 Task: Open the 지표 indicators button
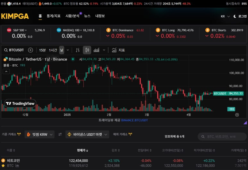tap(118, 50)
